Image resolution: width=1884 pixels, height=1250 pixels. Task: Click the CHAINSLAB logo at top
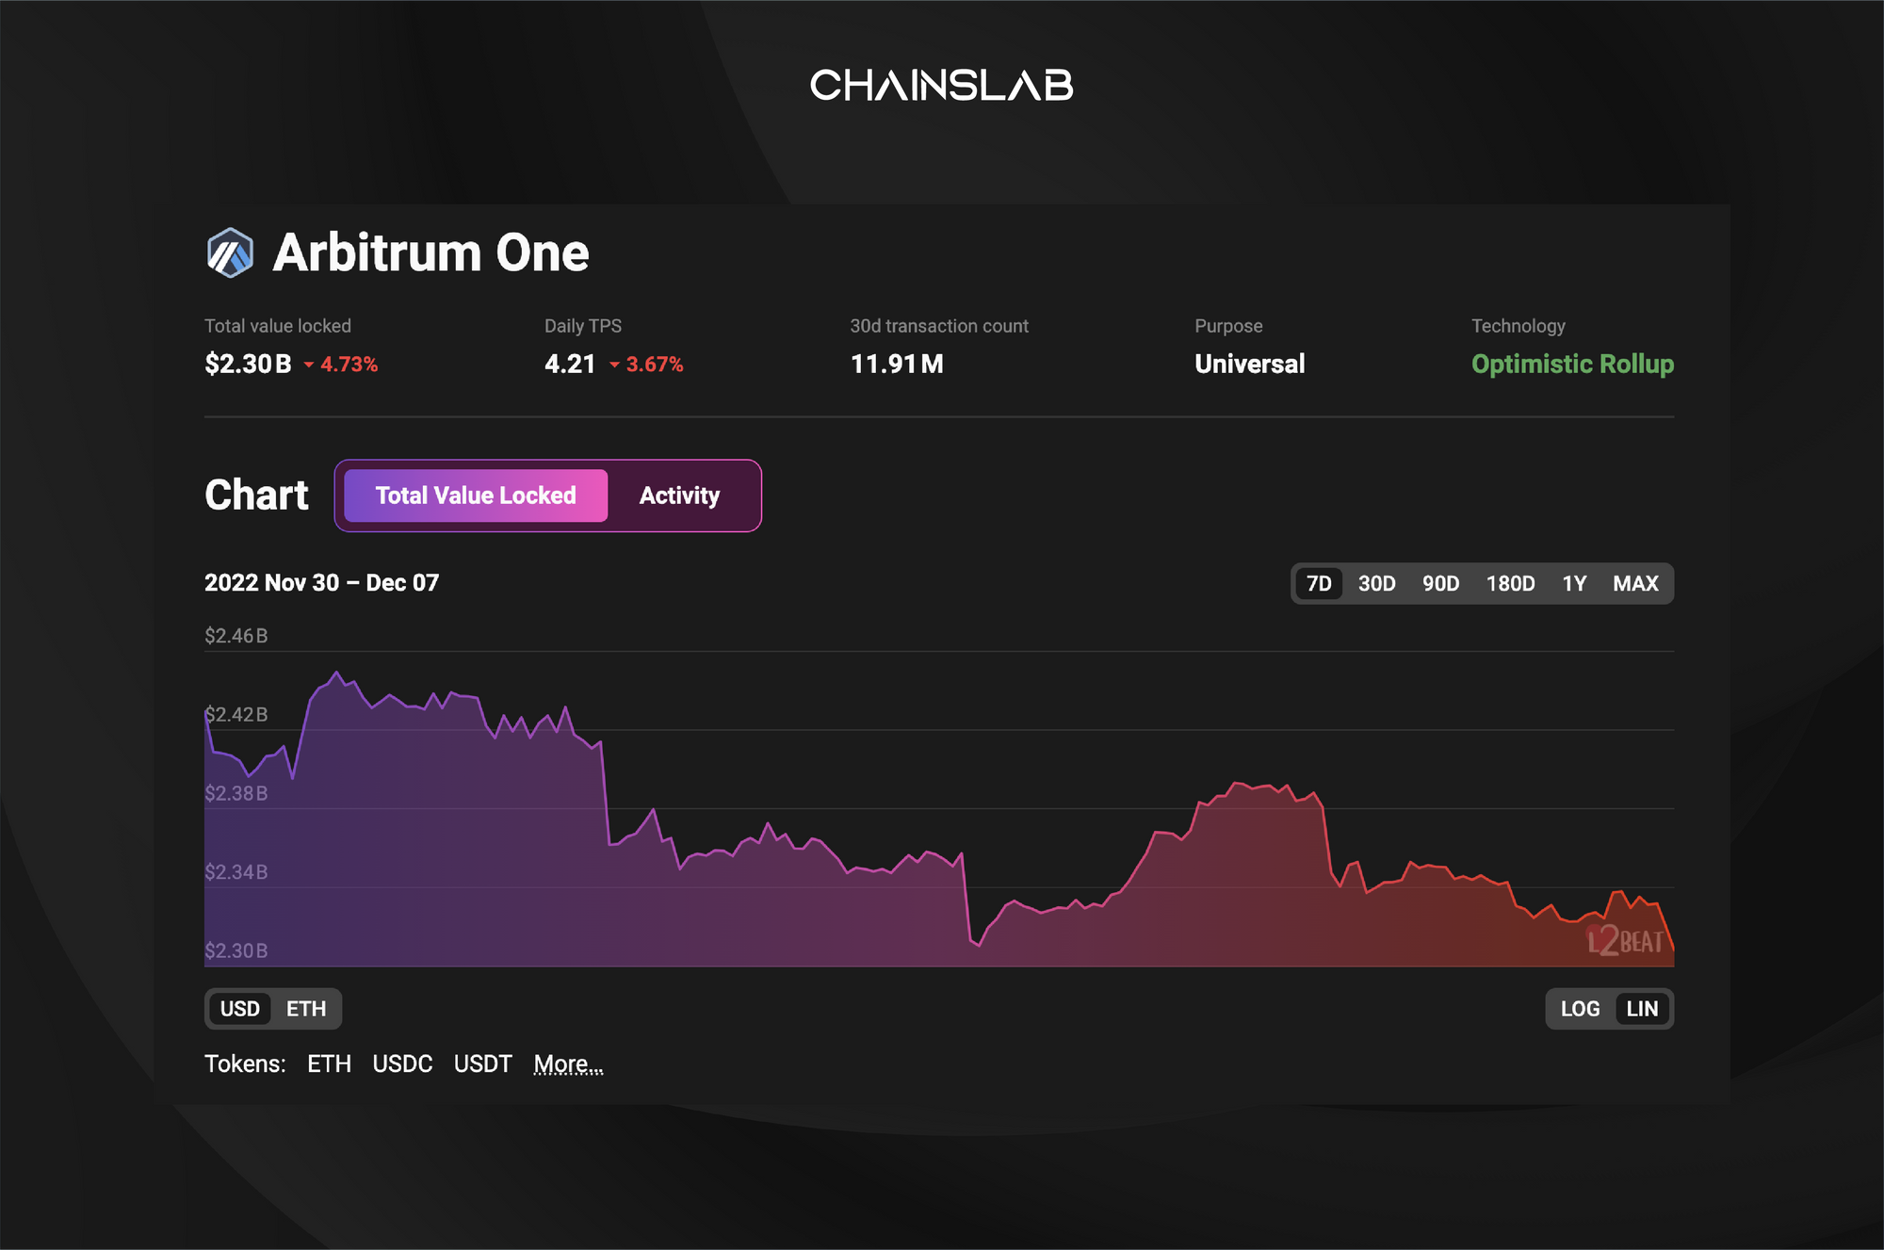click(x=941, y=86)
